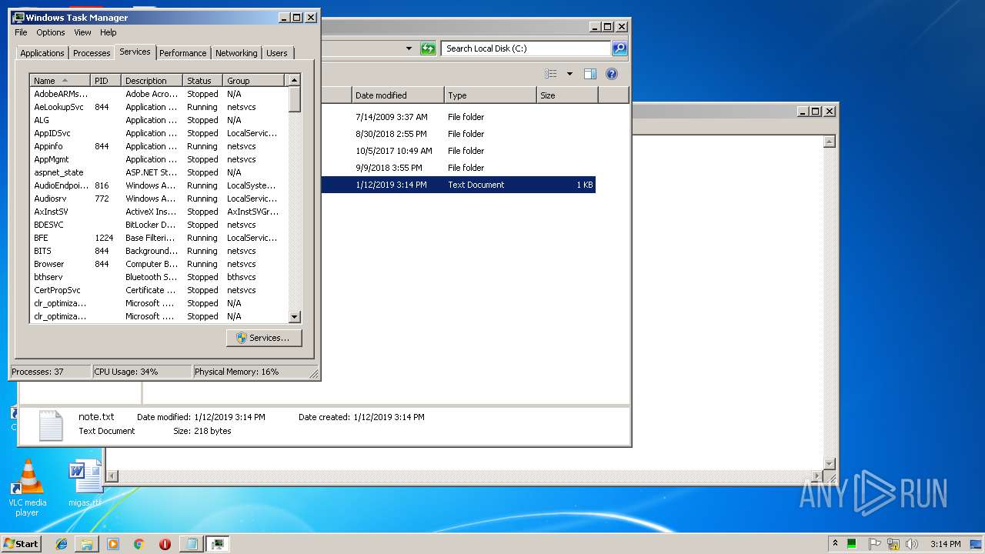Select the AudioEndpoi... service row
Screen dimensions: 985x554
pos(159,185)
